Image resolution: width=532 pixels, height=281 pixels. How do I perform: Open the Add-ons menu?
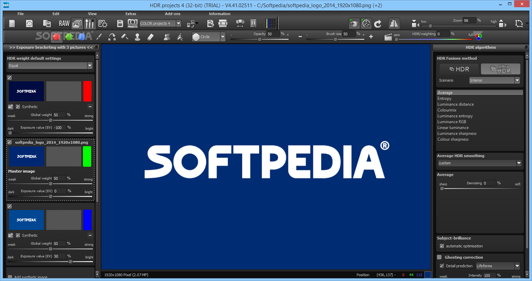pyautogui.click(x=172, y=14)
